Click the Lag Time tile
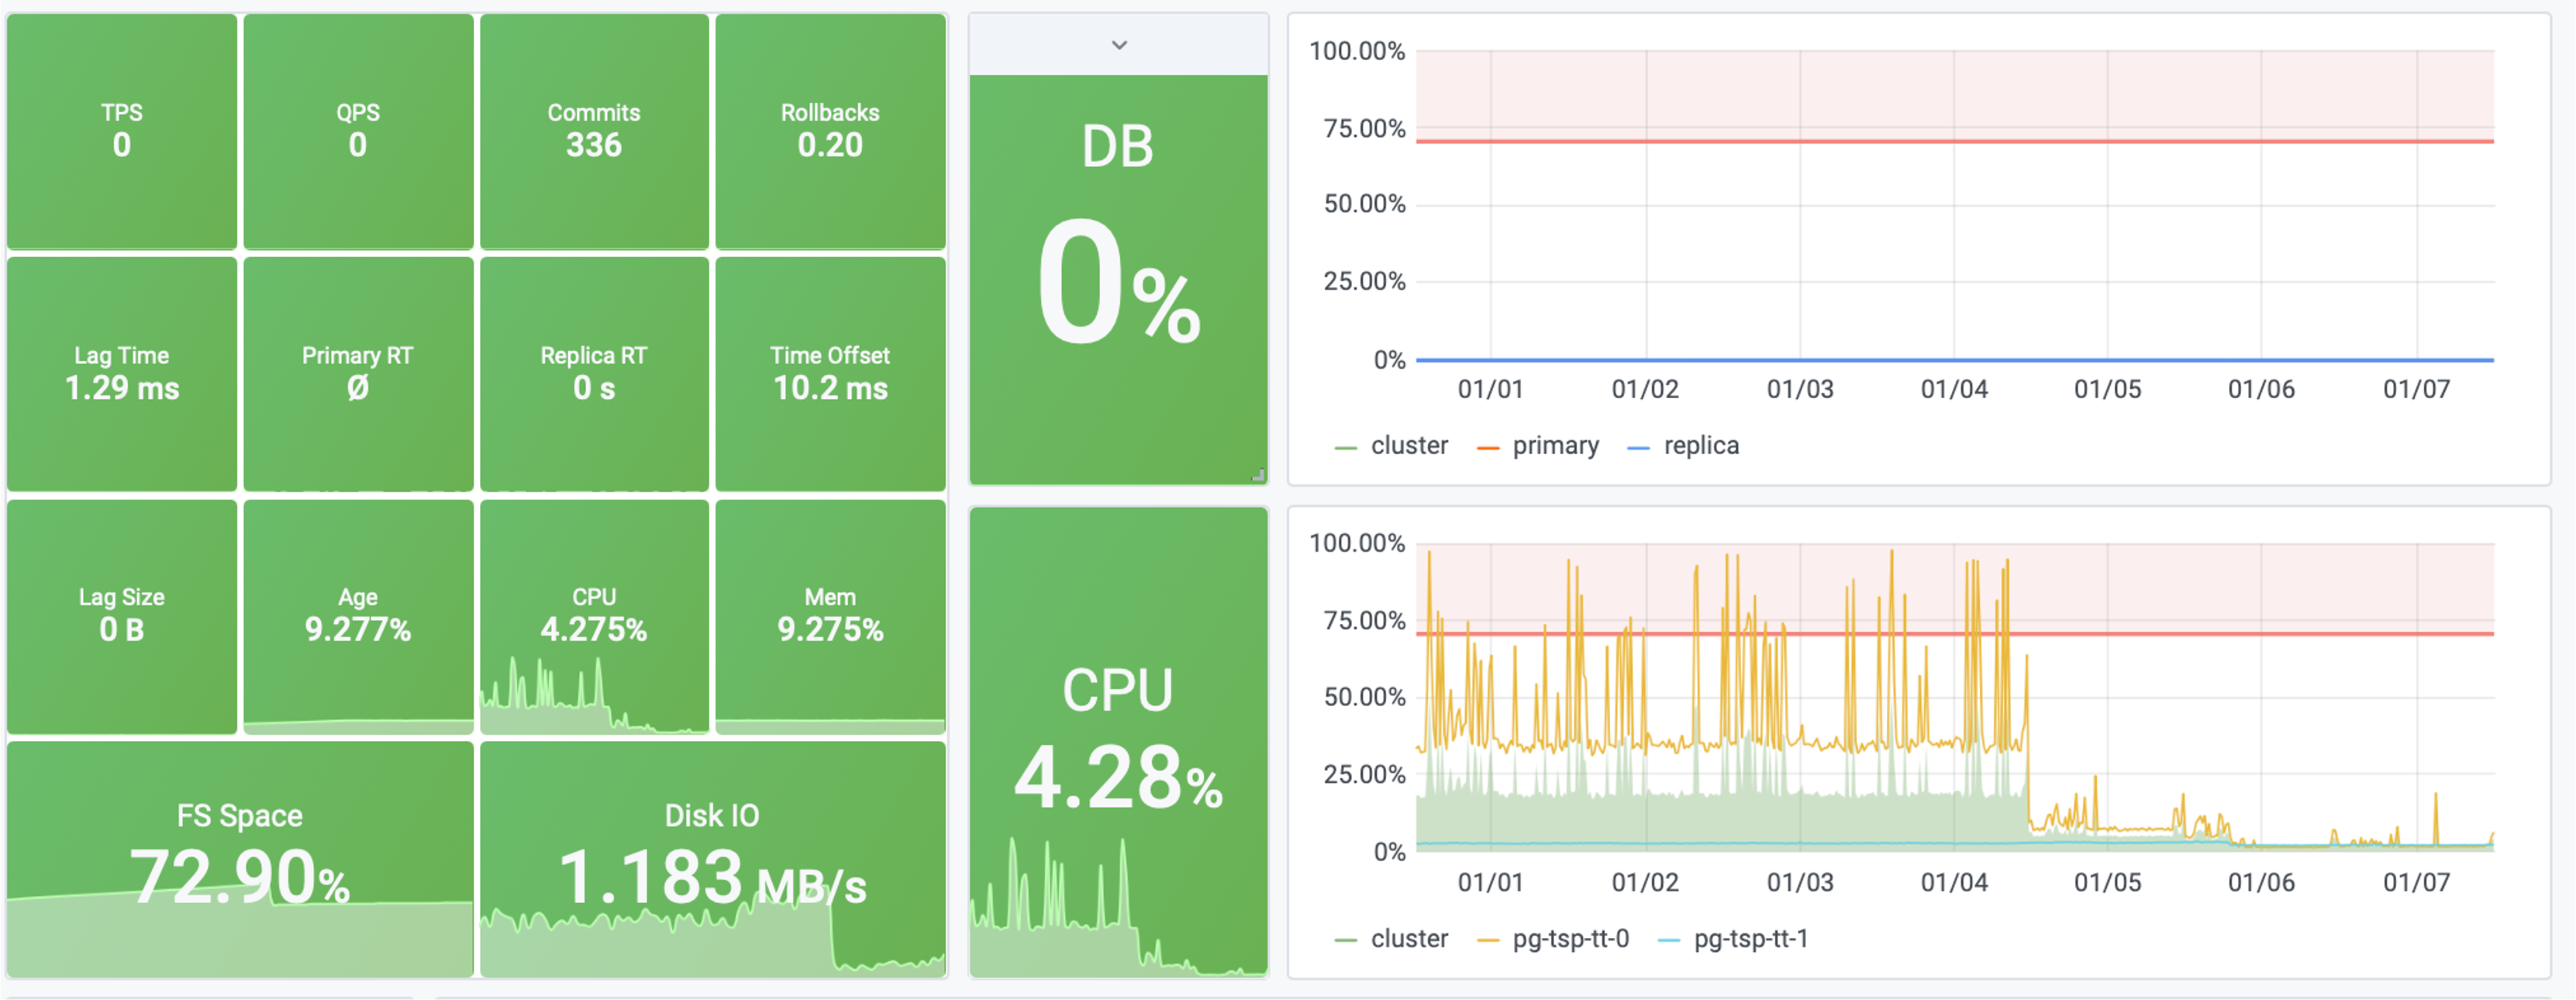This screenshot has width=2576, height=1000. [122, 373]
